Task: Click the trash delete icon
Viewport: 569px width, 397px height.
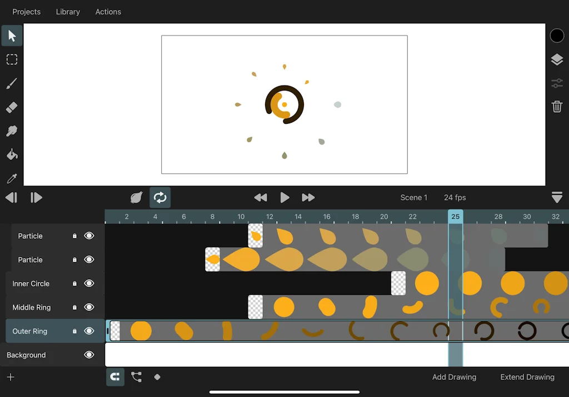Action: [557, 107]
